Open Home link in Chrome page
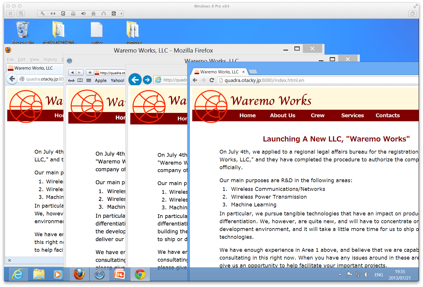The image size is (423, 287). tap(248, 115)
